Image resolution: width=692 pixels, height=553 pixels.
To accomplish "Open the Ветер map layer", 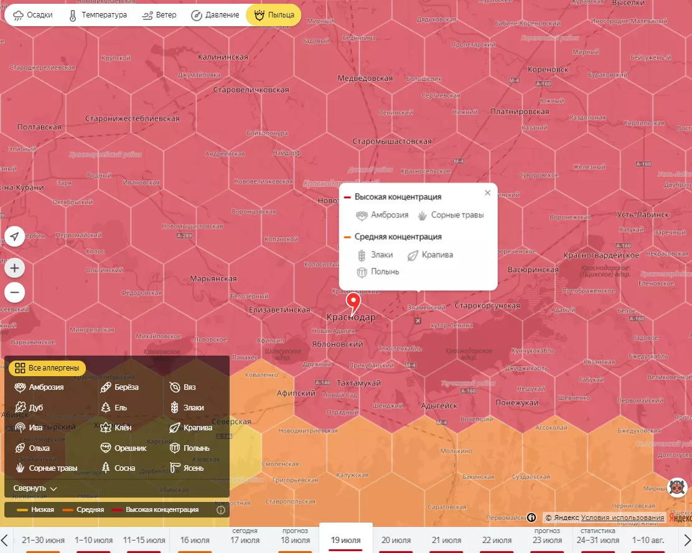I will [x=159, y=15].
